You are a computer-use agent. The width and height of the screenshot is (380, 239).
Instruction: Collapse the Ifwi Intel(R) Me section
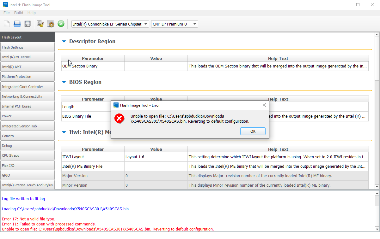64,132
